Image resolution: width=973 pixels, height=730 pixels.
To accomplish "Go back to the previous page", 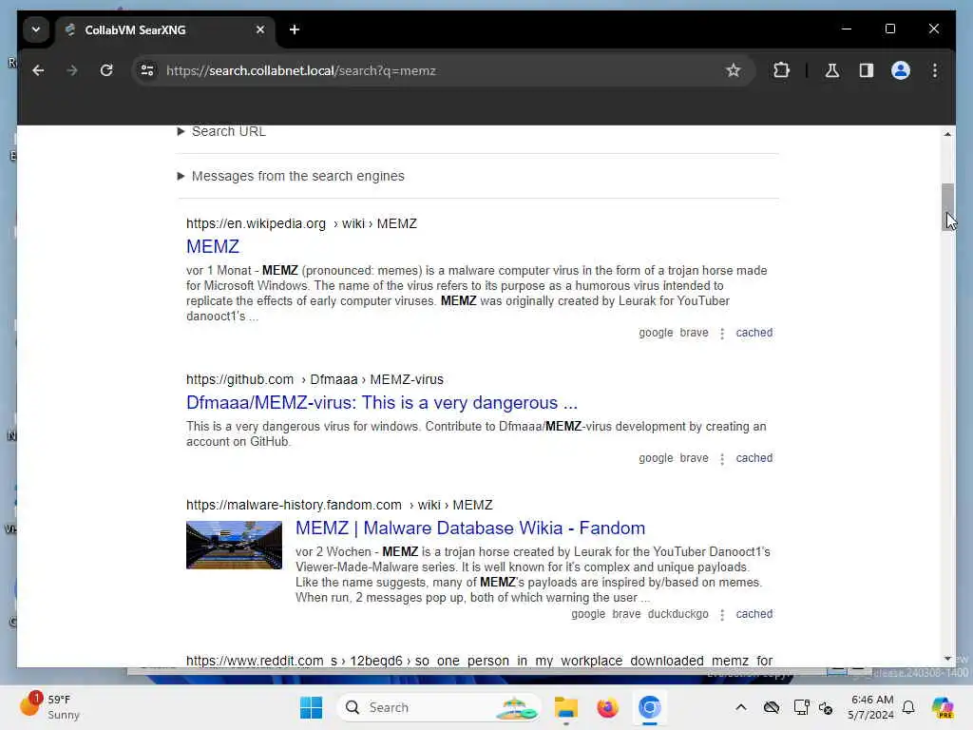I will point(38,70).
